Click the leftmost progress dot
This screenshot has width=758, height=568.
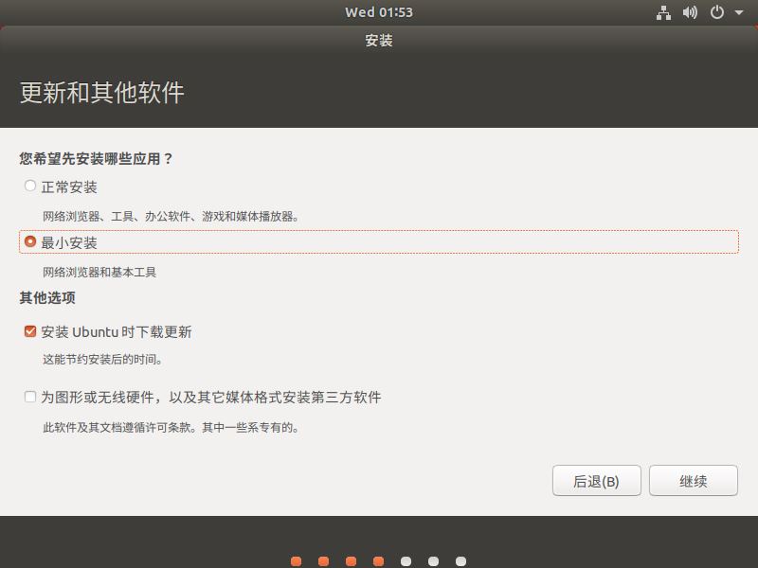pos(296,560)
